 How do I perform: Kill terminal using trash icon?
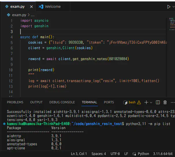pos(165,102)
